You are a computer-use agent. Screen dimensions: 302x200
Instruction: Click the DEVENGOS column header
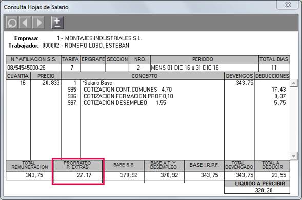point(239,76)
